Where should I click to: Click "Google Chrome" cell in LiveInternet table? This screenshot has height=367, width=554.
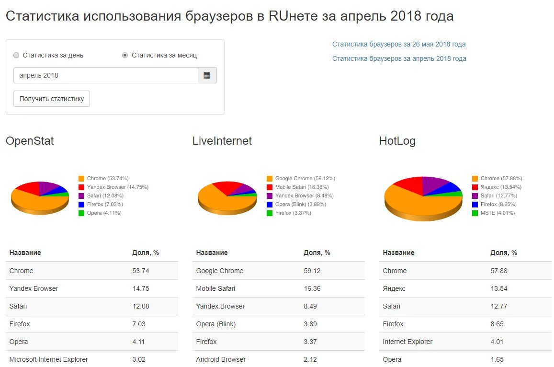[x=219, y=271]
